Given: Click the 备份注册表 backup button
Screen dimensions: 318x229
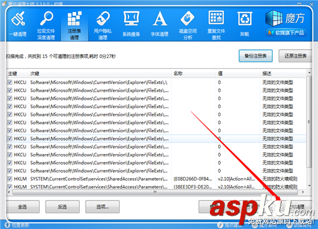Looking at the screenshot, I should click(x=256, y=56).
